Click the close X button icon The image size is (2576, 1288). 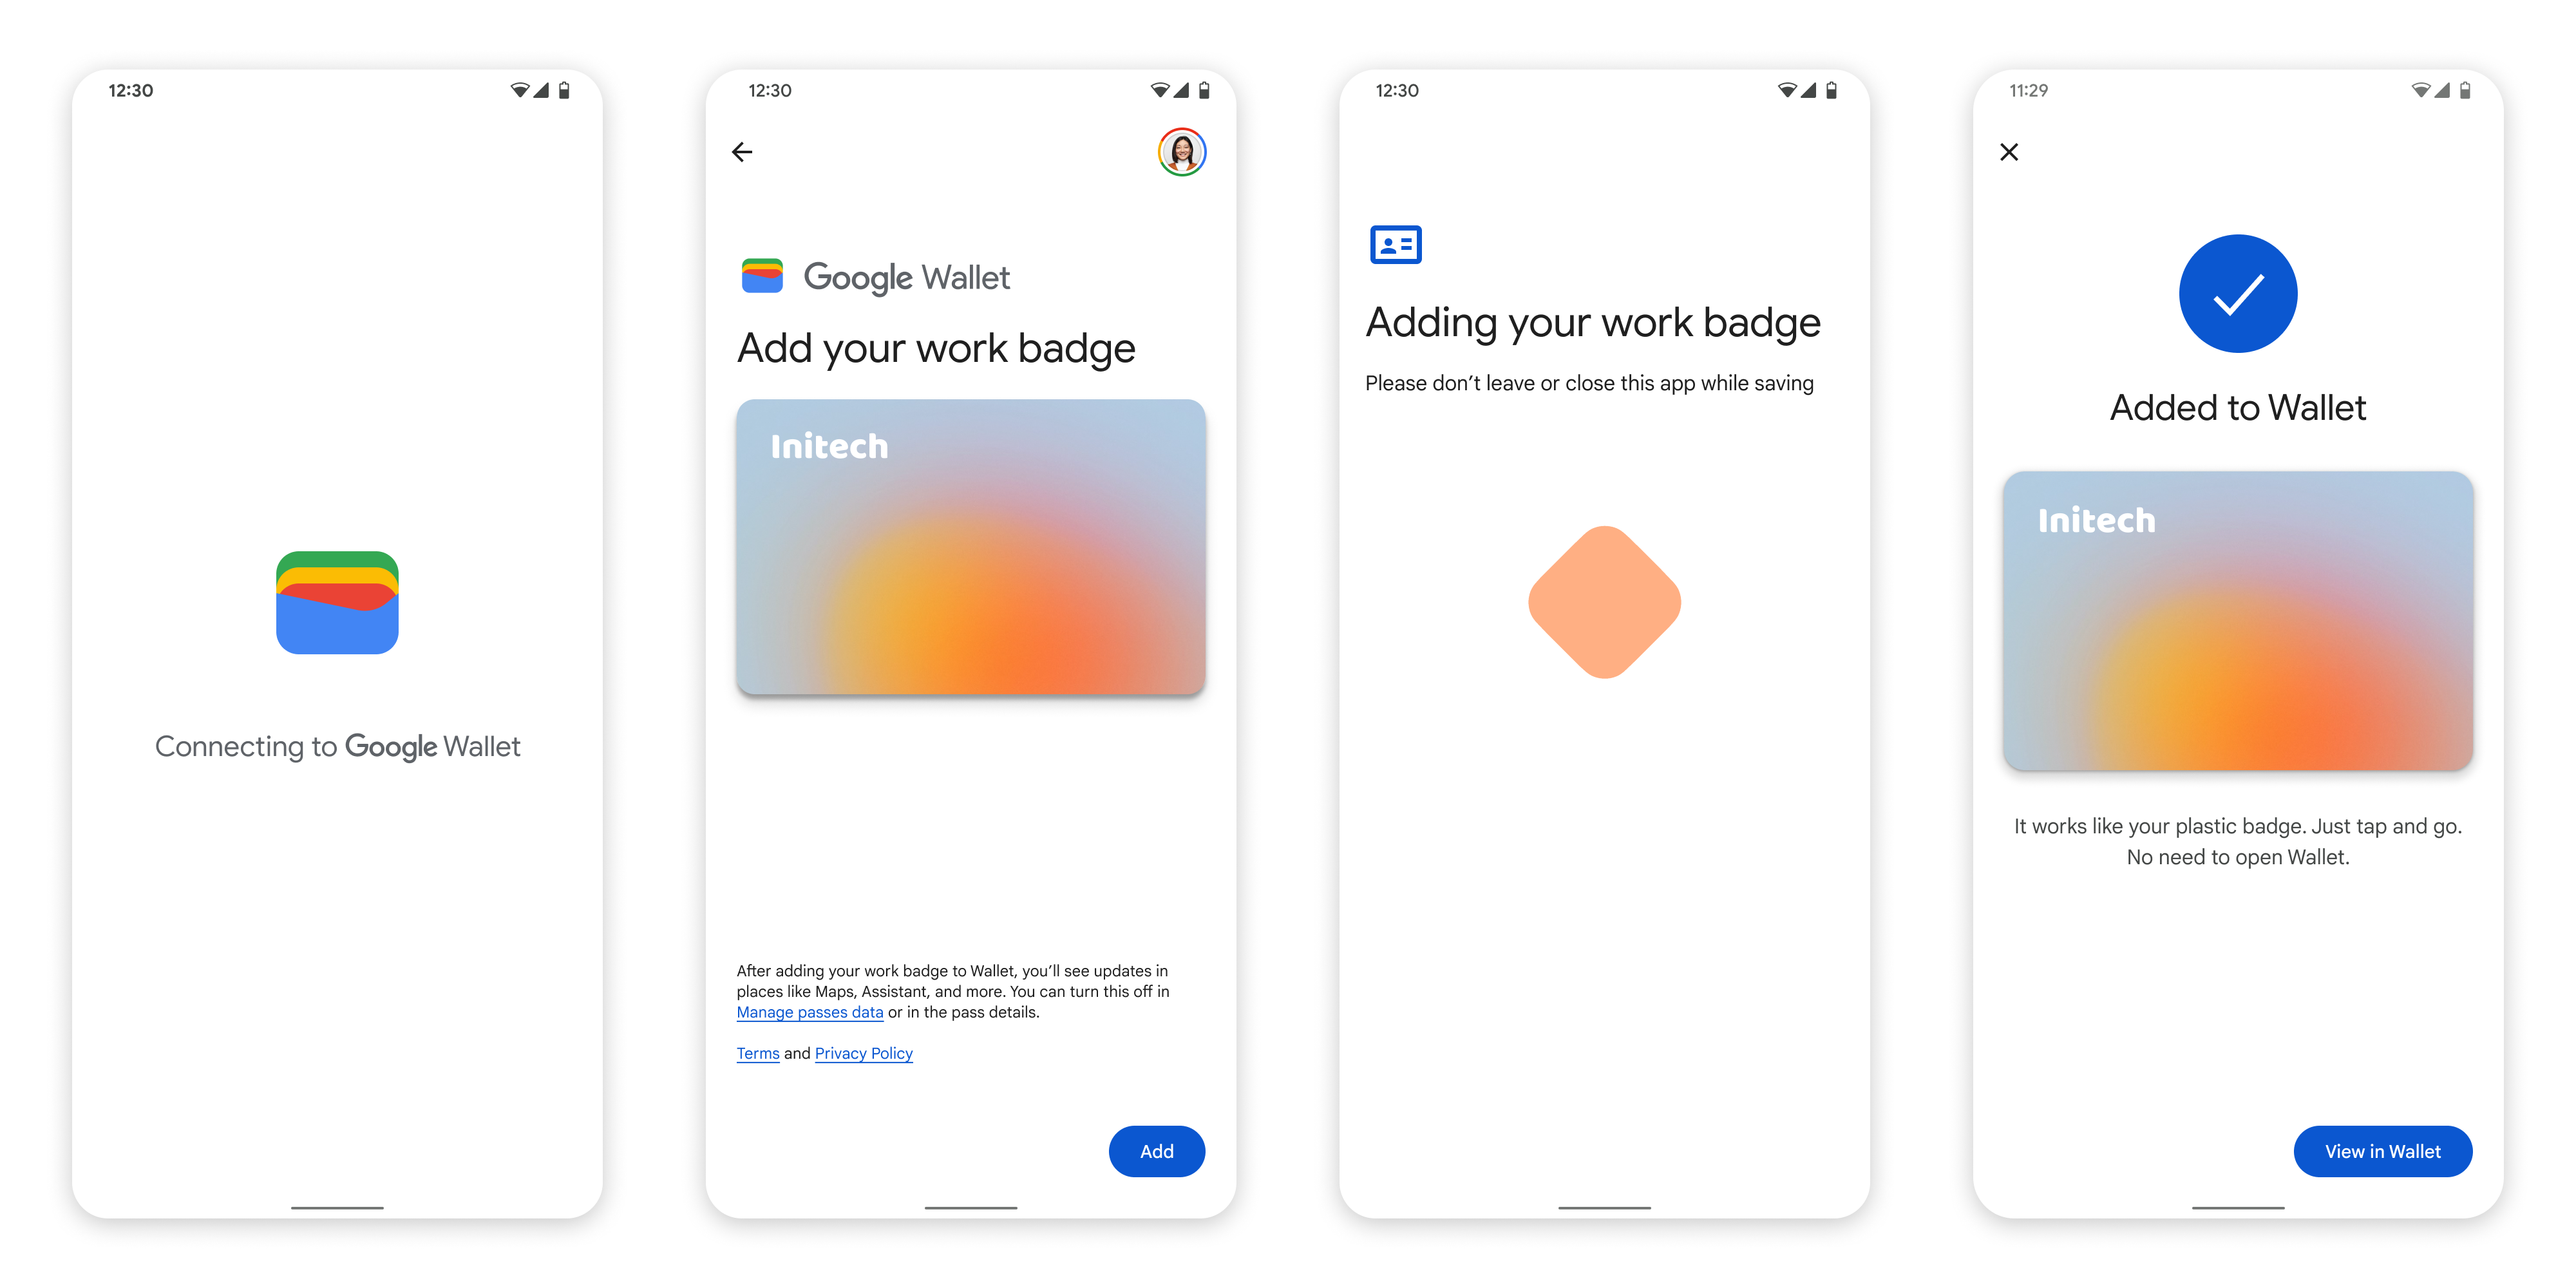(x=2009, y=151)
